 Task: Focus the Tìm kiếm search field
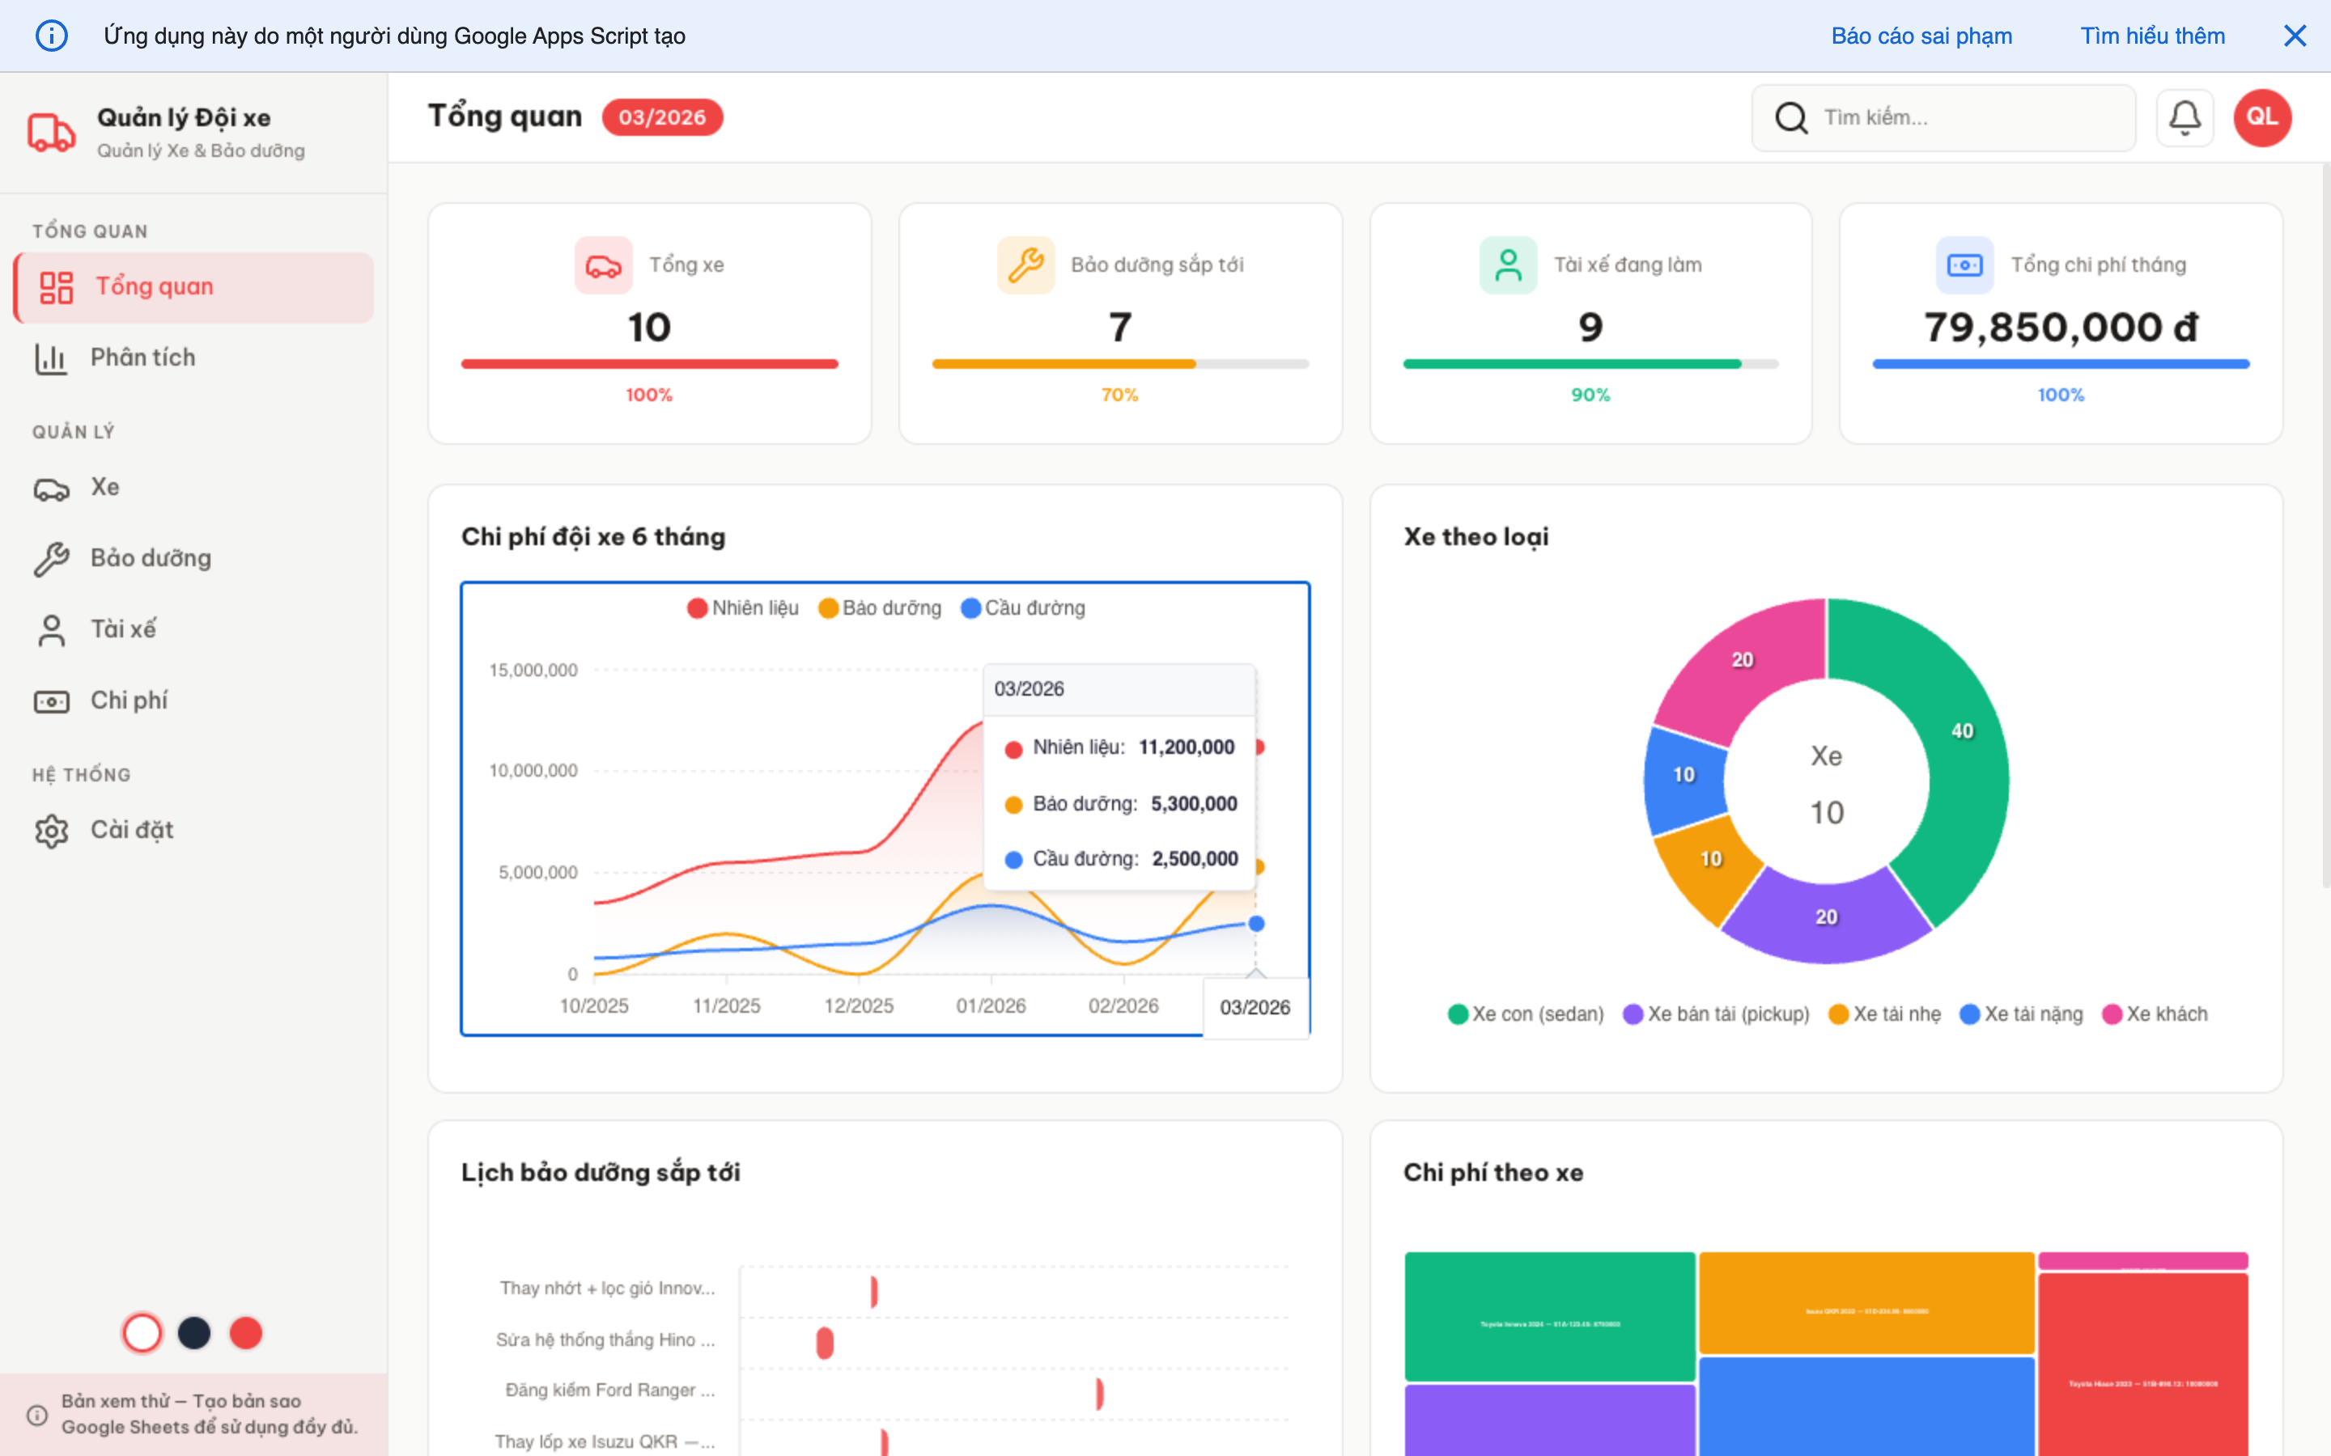pos(1965,117)
